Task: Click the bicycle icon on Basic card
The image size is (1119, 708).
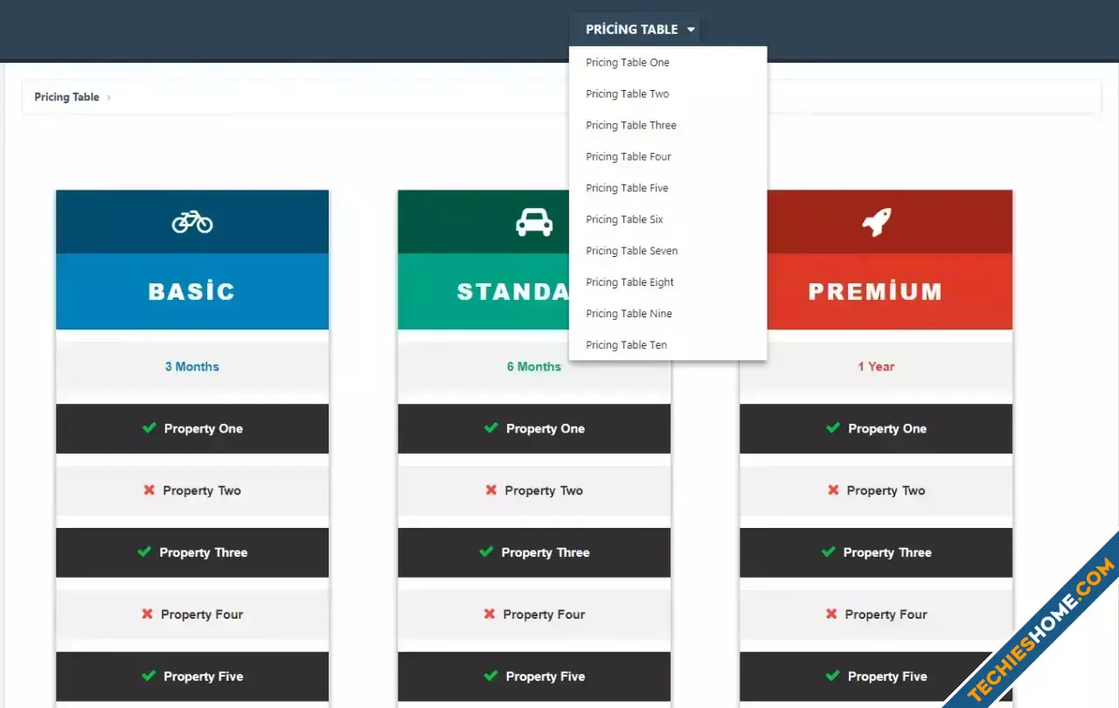Action: [192, 223]
